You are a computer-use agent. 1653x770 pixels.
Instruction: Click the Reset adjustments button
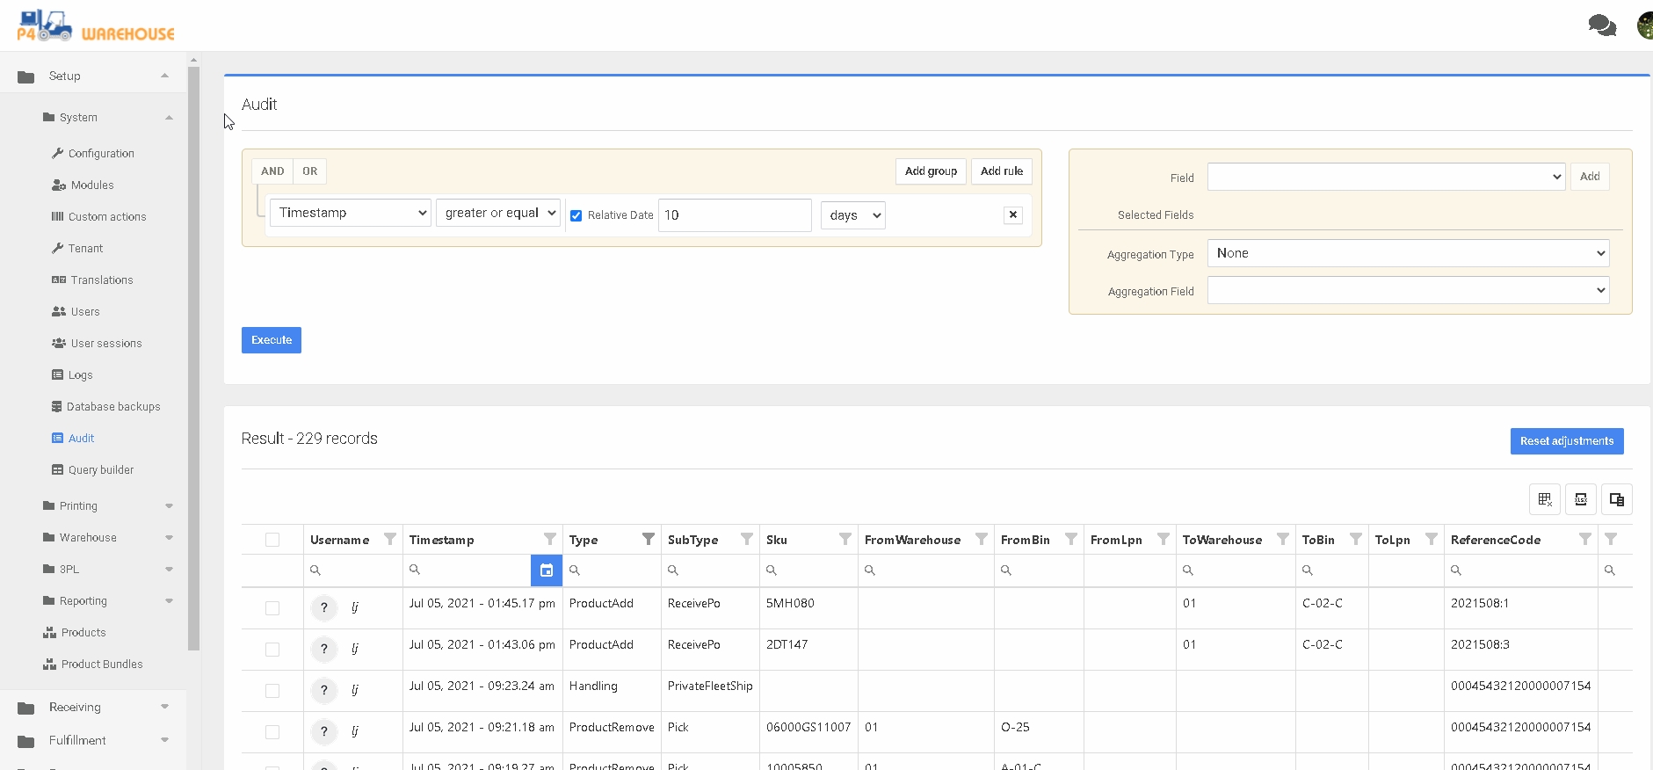coord(1566,441)
